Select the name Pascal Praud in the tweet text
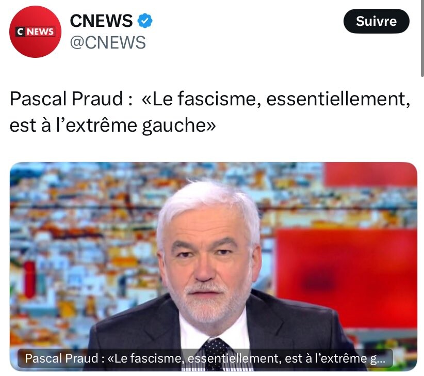The height and width of the screenshot is (376, 424). [67, 99]
